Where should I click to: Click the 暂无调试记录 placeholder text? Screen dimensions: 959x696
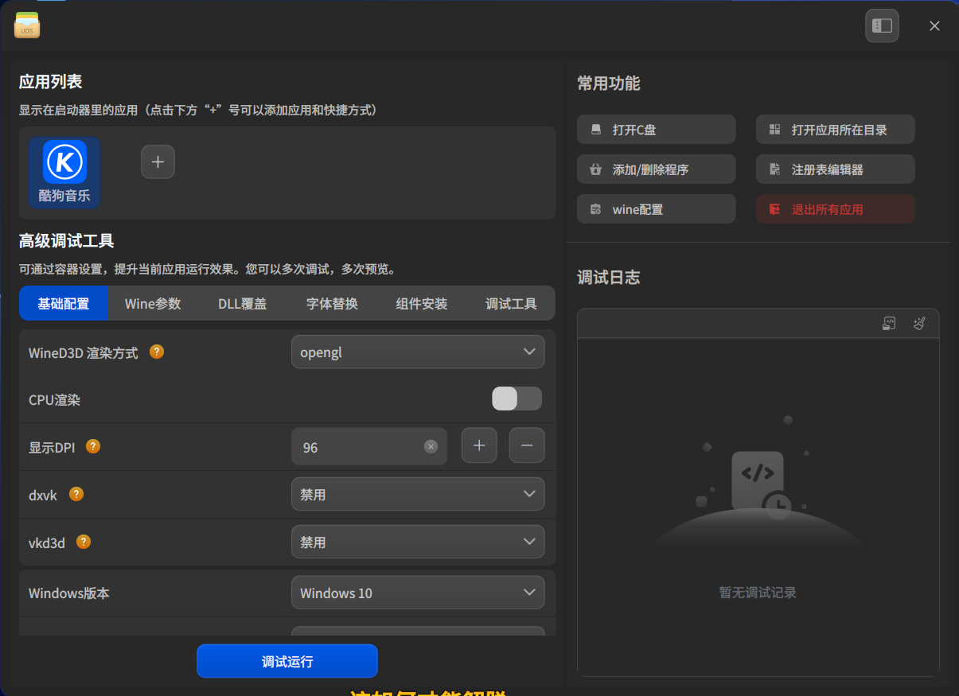[758, 593]
